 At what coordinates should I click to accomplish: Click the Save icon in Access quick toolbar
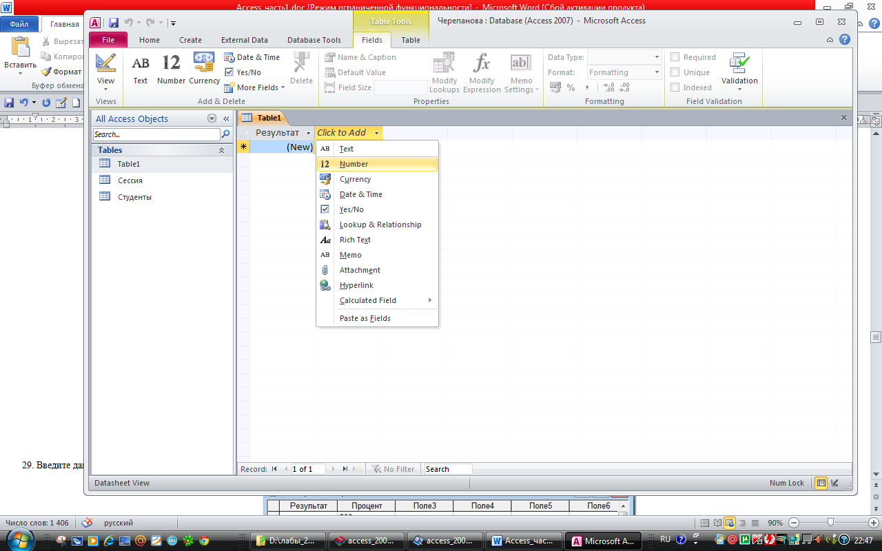pos(114,23)
